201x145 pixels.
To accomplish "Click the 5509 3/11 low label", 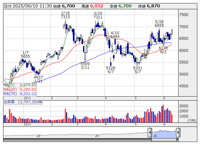I will 85,65.
